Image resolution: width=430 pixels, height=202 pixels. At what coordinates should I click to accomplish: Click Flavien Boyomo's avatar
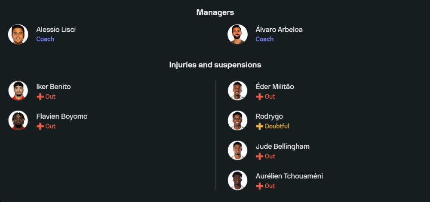18,121
